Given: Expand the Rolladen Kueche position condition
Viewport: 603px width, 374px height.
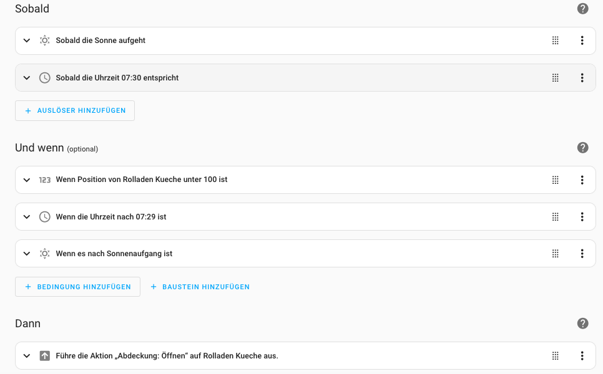Looking at the screenshot, I should click(x=27, y=180).
